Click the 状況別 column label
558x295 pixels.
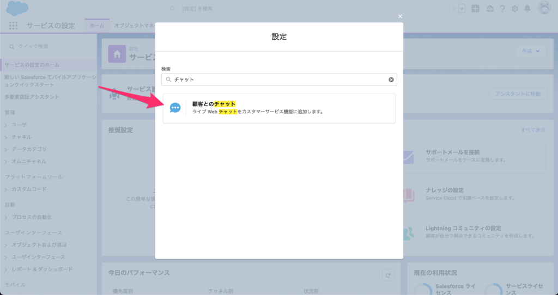(x=311, y=291)
